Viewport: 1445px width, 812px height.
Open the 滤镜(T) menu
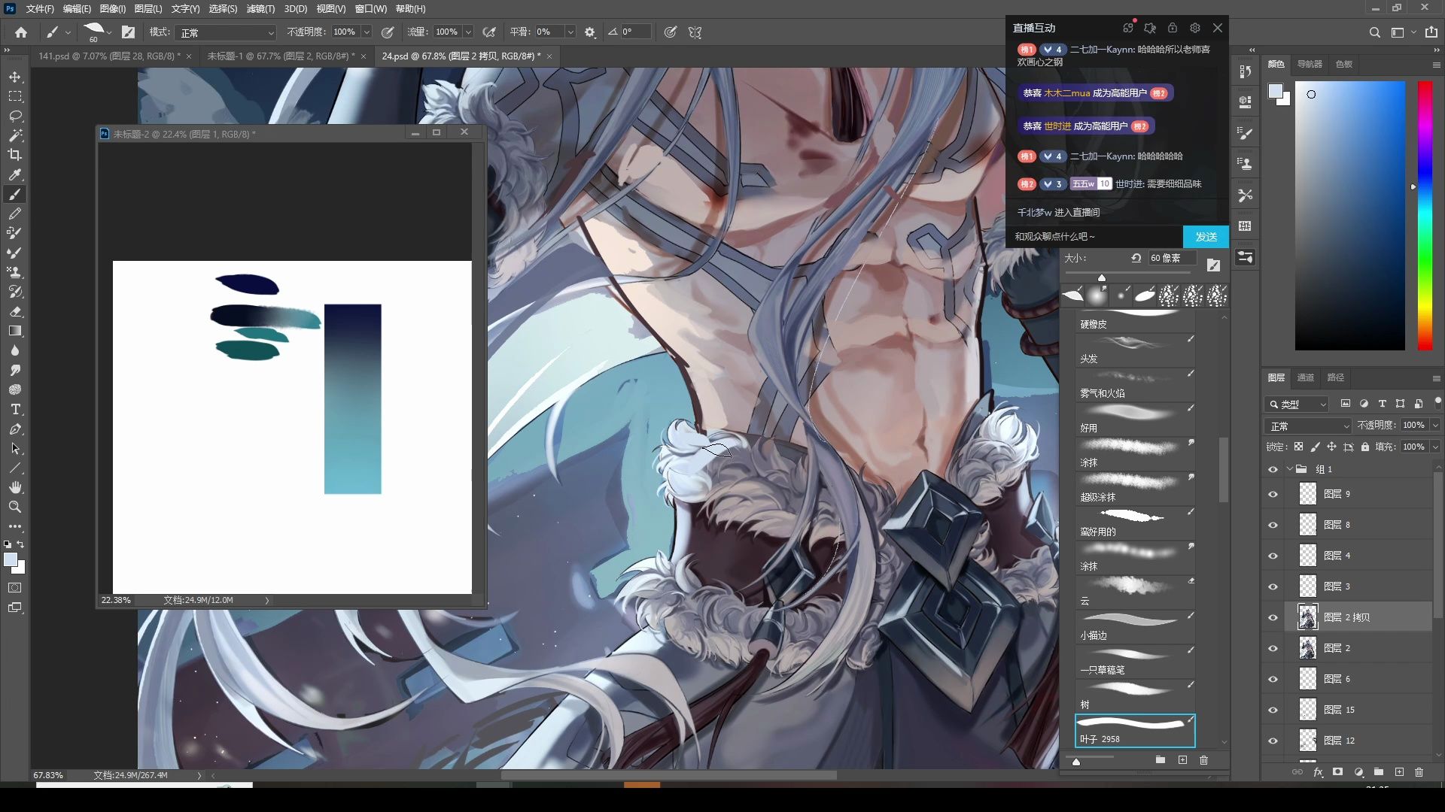(260, 8)
